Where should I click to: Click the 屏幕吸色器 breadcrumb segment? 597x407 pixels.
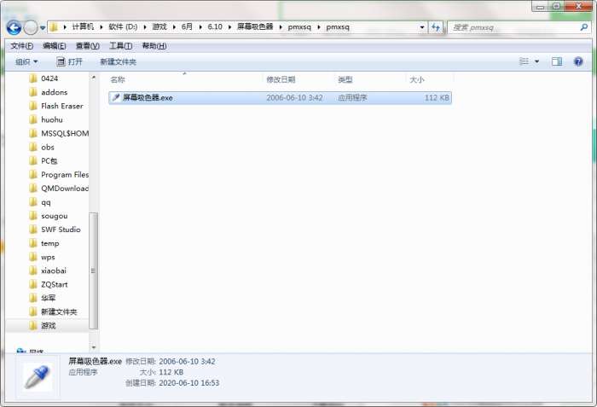[255, 26]
